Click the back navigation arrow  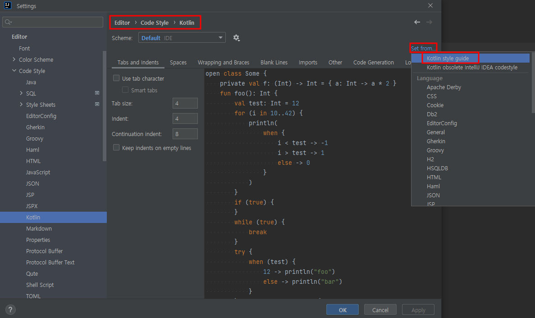point(417,22)
